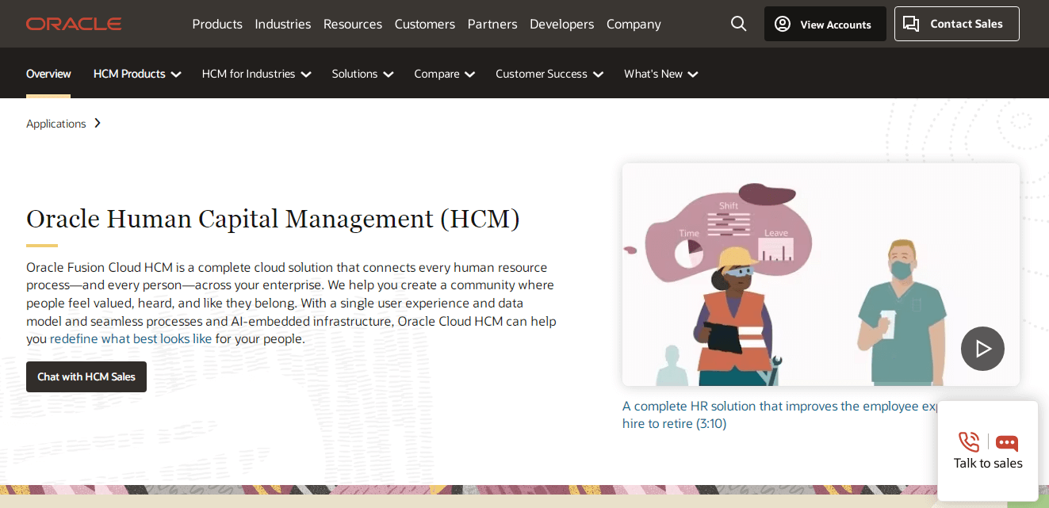Click the Oracle logo

73,23
